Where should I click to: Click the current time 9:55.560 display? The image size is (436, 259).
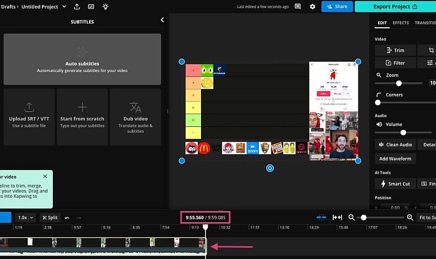coord(195,218)
